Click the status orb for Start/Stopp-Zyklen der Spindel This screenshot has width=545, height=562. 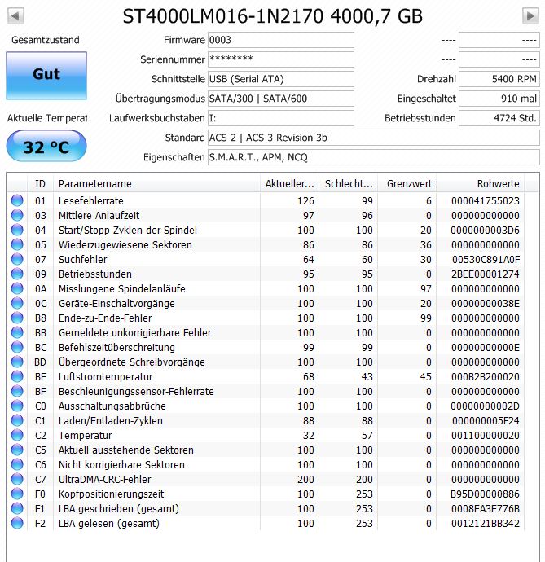tap(17, 230)
